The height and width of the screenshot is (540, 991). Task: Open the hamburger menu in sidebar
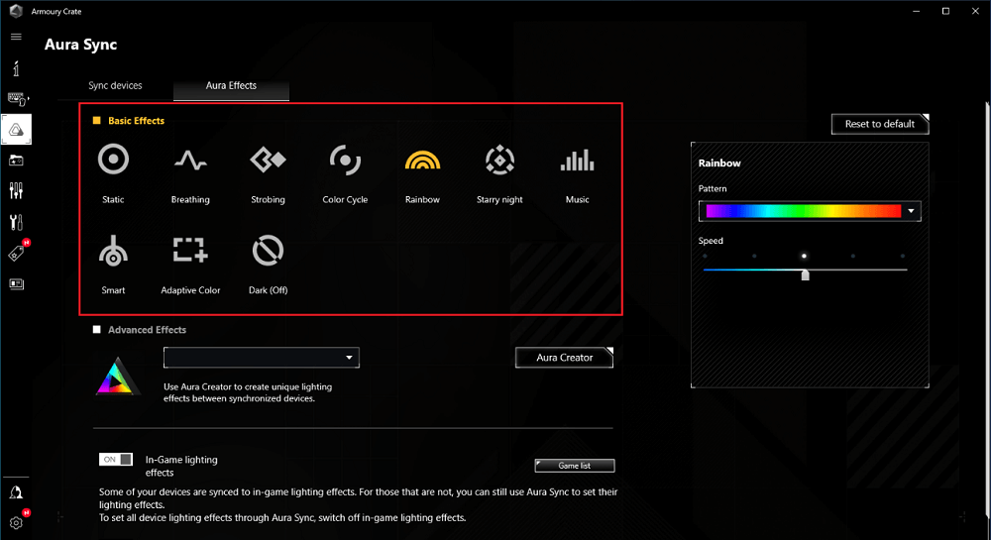(x=17, y=37)
